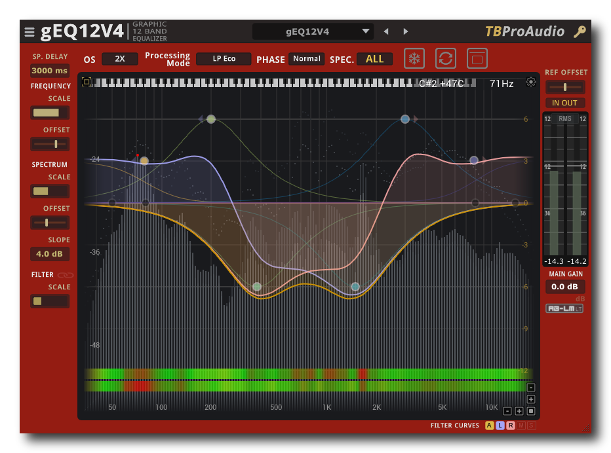The height and width of the screenshot is (453, 611).
Task: Click the fullscreen frame icon above graph
Action: pos(87,82)
